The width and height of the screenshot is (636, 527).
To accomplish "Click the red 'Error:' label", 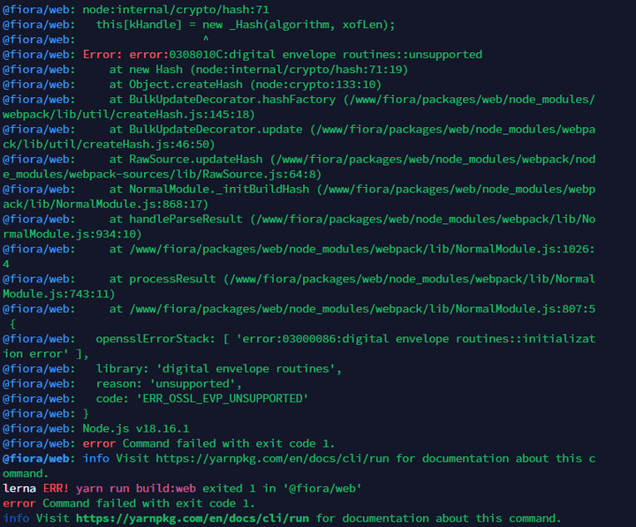I will click(x=102, y=55).
